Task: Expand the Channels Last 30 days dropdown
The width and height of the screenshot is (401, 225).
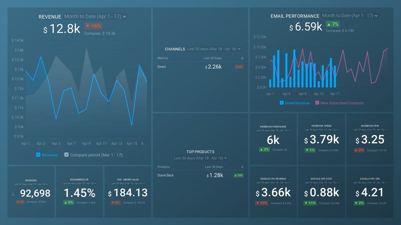Action: 214,49
